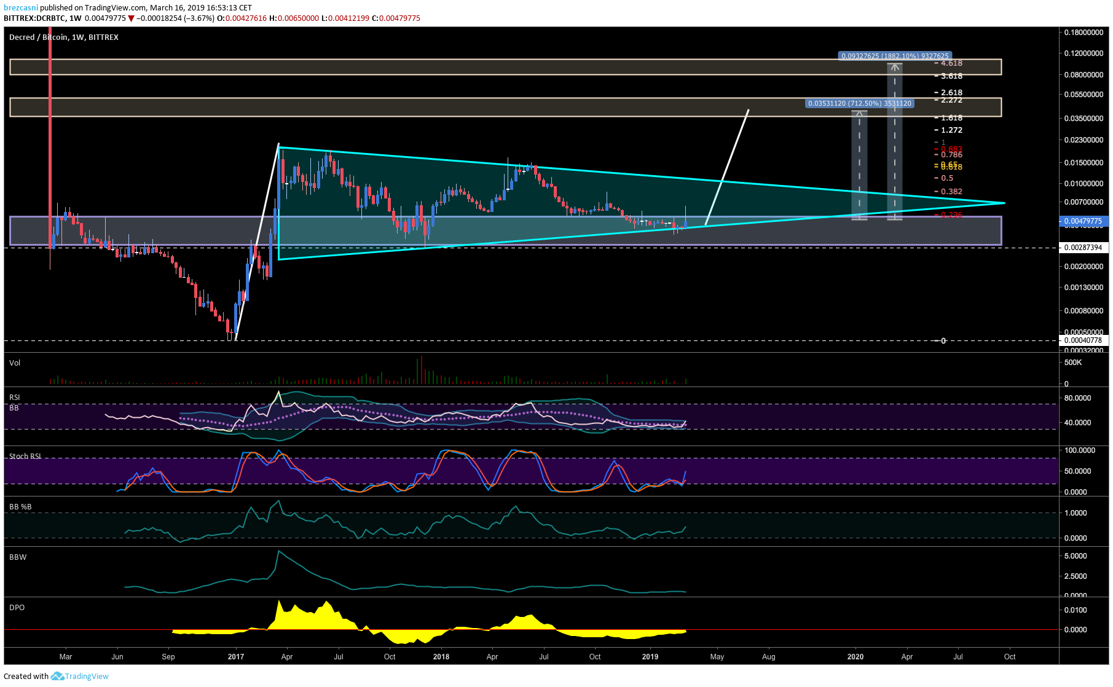1113x687 pixels.
Task: Click the 0.00080000 price axis label
Action: (1084, 311)
